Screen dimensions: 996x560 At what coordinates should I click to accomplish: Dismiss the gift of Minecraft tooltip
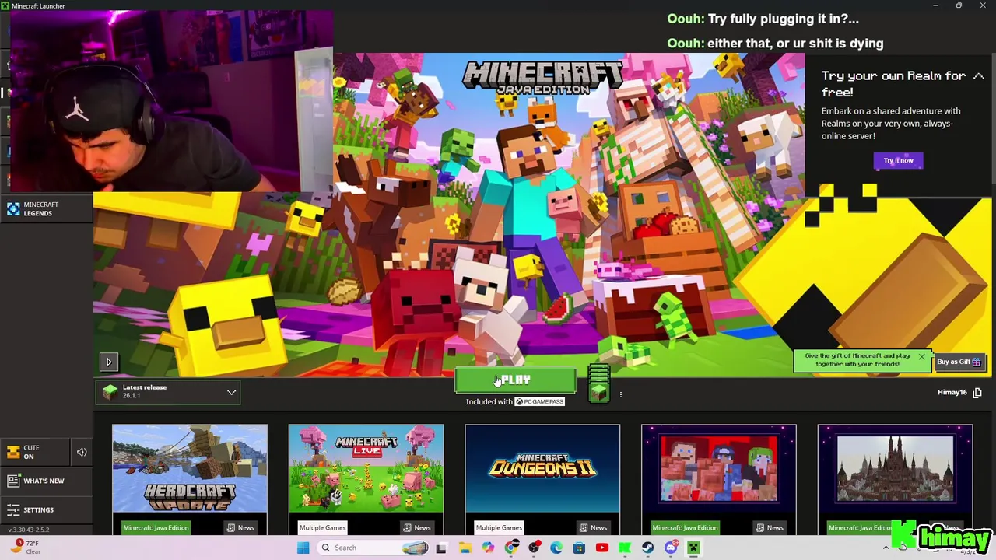(921, 358)
